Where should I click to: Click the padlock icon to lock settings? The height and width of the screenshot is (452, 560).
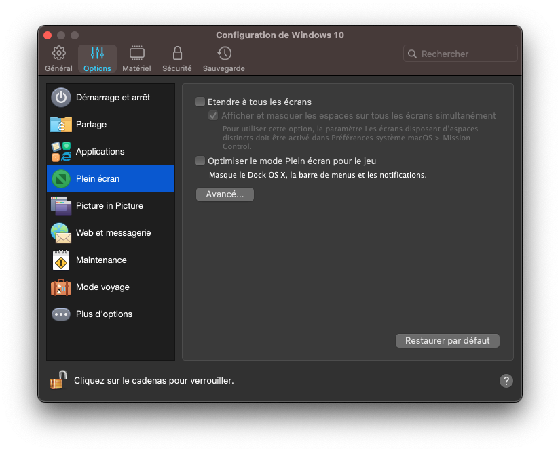tap(59, 379)
